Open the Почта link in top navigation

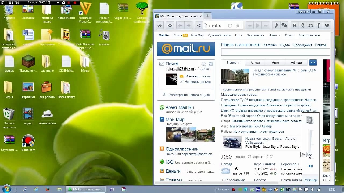pyautogui.click(x=178, y=35)
